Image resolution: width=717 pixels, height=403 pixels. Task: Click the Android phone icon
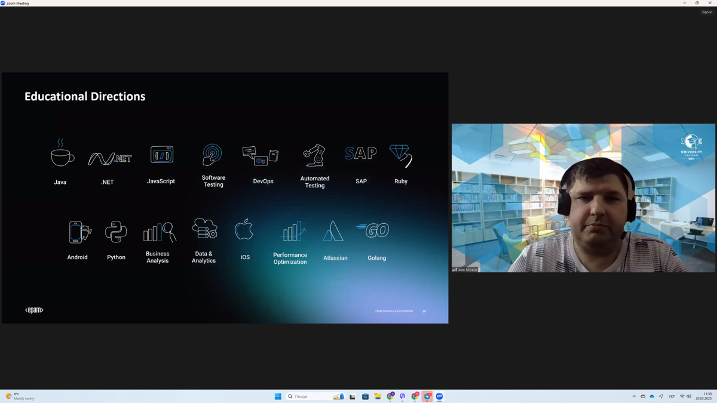[x=79, y=232]
